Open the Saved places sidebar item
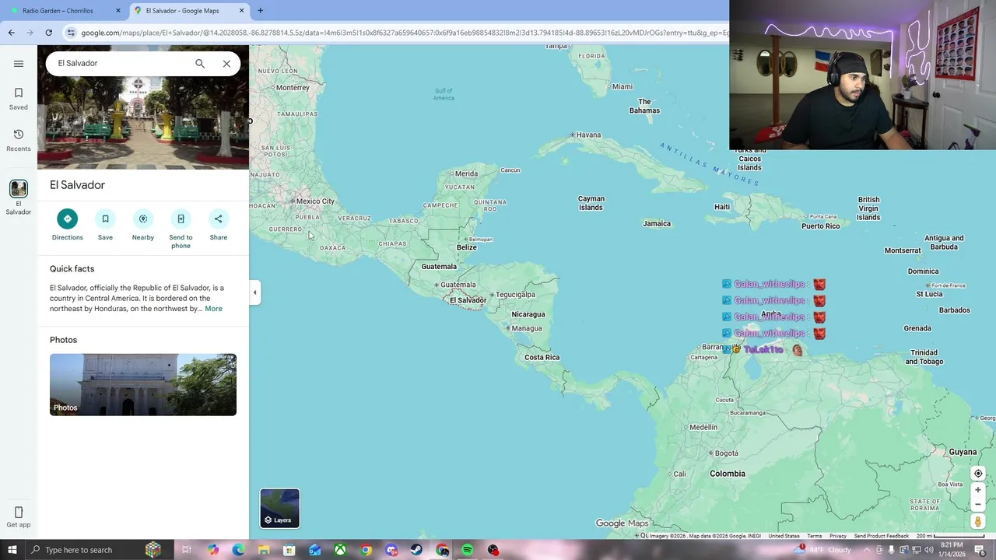This screenshot has height=560, width=996. (x=19, y=99)
